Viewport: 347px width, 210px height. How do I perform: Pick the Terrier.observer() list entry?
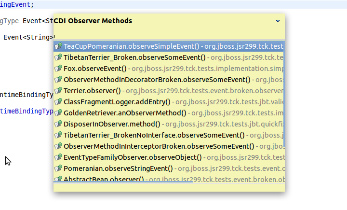coord(92,91)
